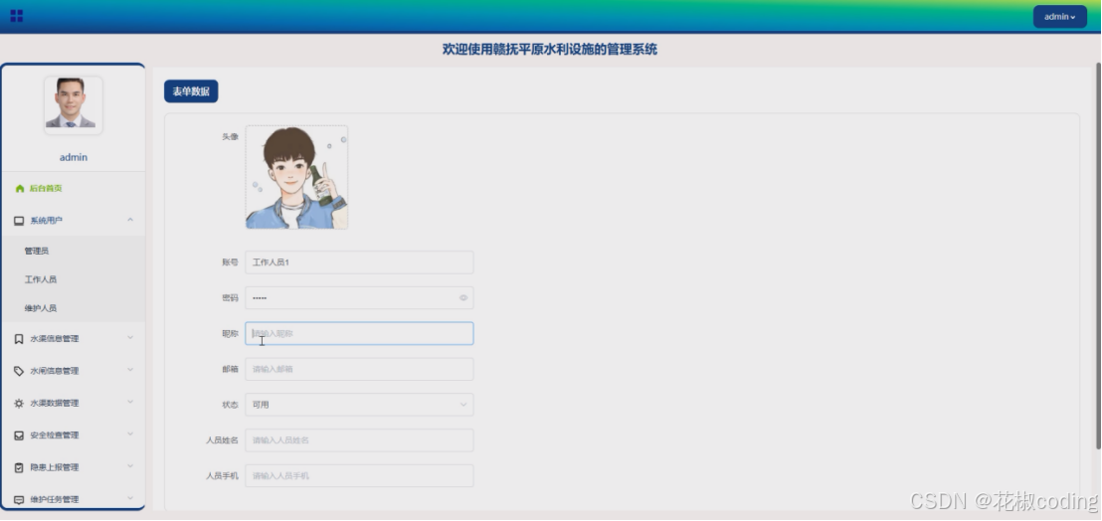Open the 工作人员 submenu item
This screenshot has width=1102, height=521.
(x=40, y=279)
